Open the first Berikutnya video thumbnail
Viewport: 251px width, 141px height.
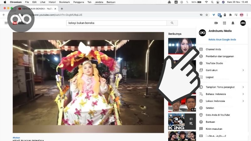(182, 46)
